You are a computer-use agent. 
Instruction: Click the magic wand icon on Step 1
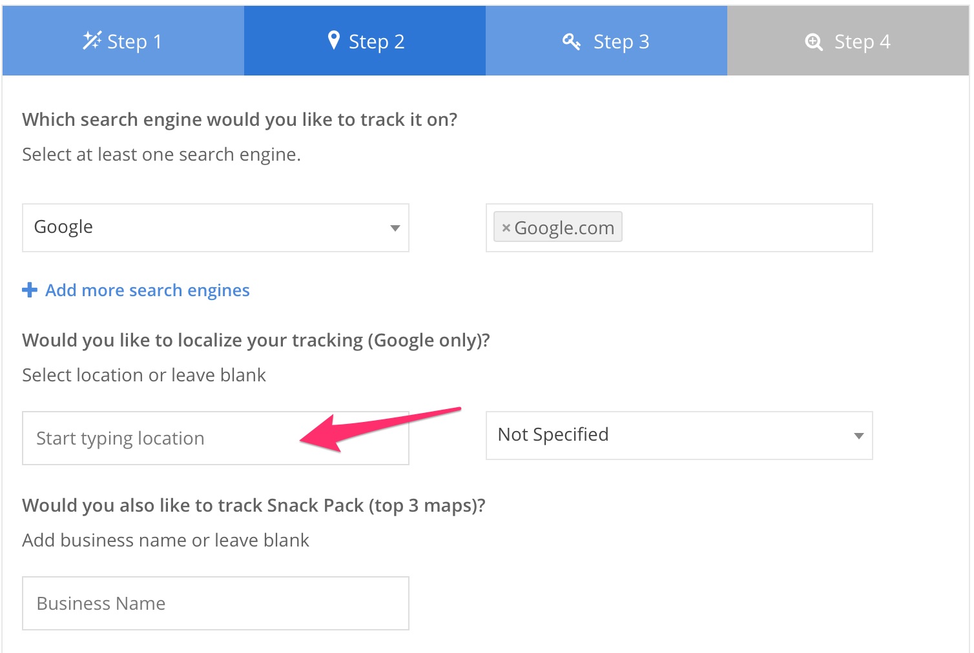(92, 41)
